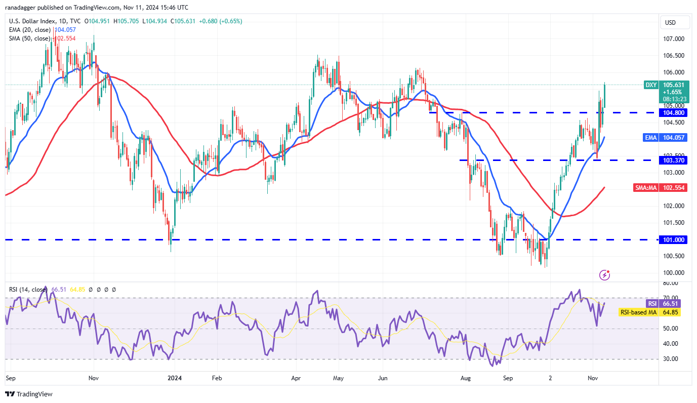Image resolution: width=697 pixels, height=403 pixels.
Task: Click the May label on time axis
Action: [339, 378]
